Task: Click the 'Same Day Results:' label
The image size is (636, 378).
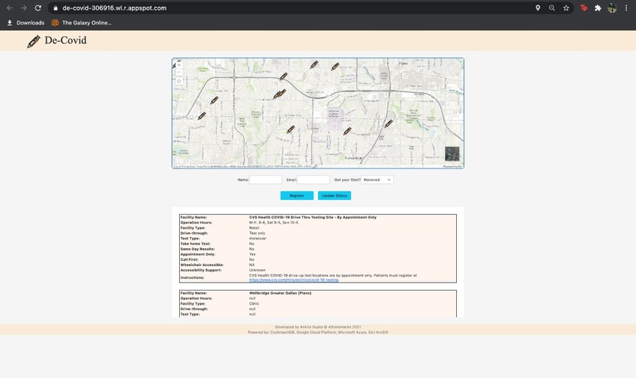Action: click(x=197, y=249)
